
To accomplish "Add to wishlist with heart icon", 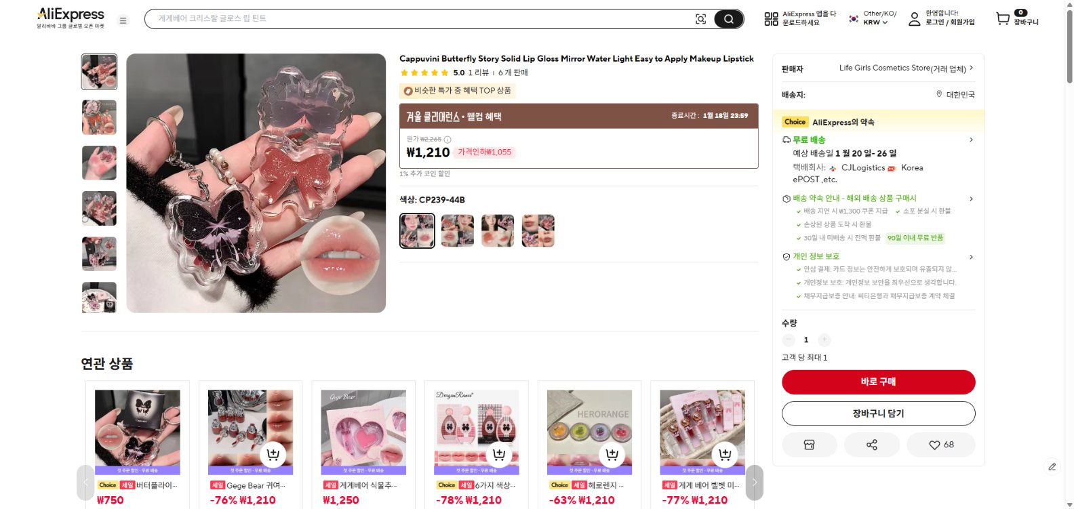I will pyautogui.click(x=940, y=445).
